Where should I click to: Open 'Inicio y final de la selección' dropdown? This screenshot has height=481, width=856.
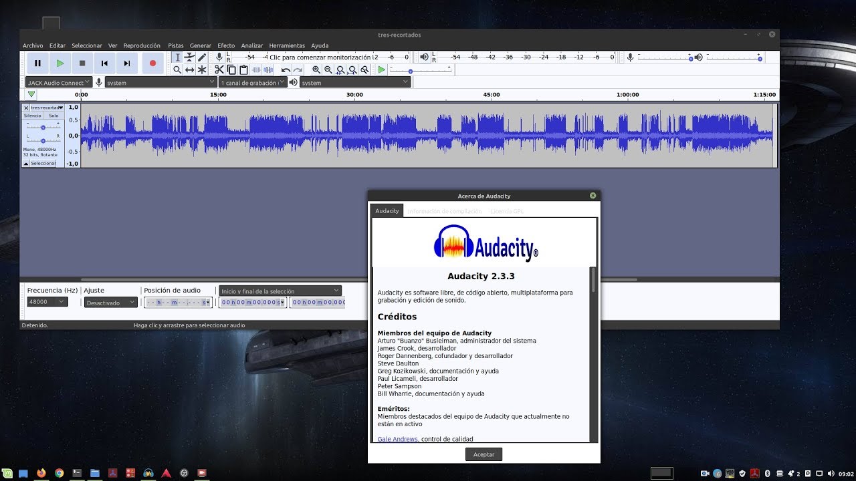click(x=280, y=291)
